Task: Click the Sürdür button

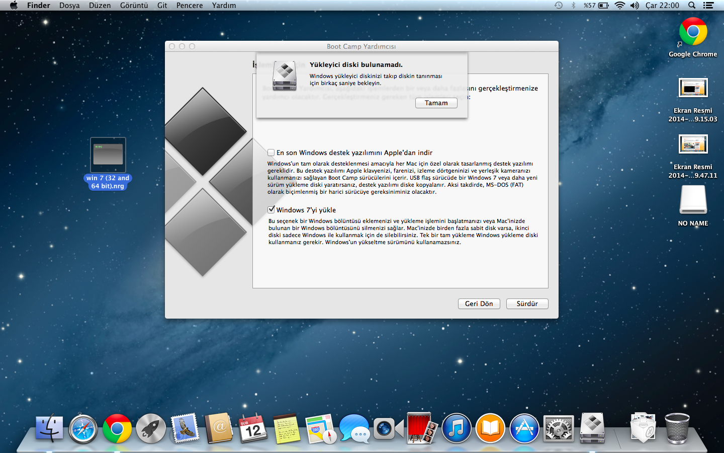Action: (x=527, y=304)
